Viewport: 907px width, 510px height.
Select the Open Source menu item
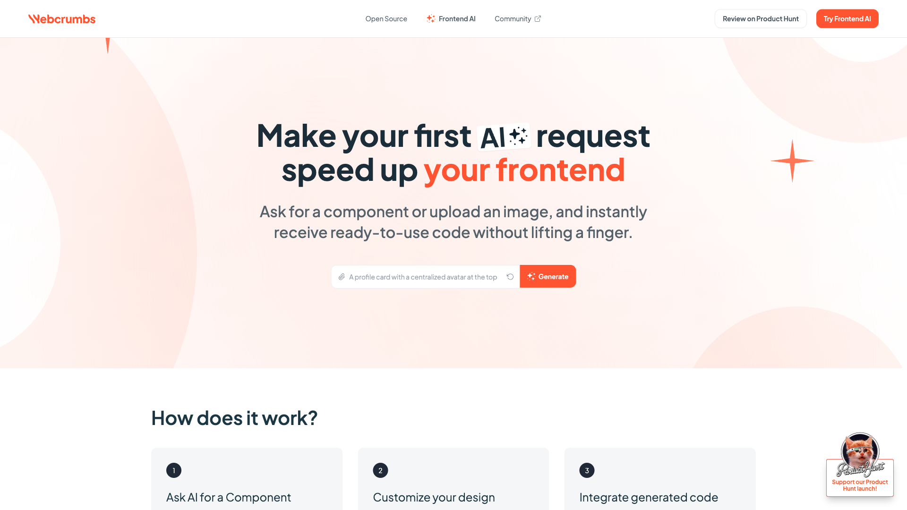(x=386, y=19)
